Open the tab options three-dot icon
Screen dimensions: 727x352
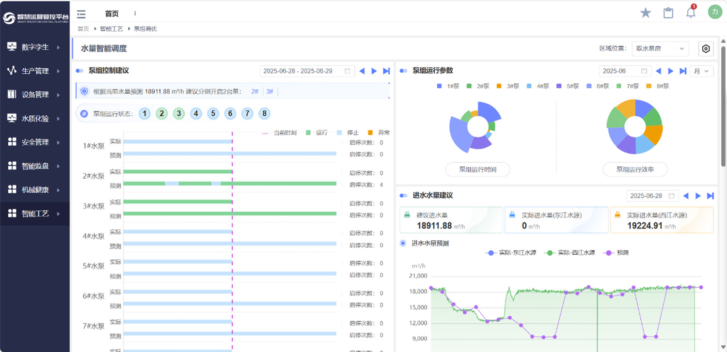135,14
